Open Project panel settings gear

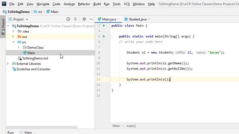(x=84, y=19)
